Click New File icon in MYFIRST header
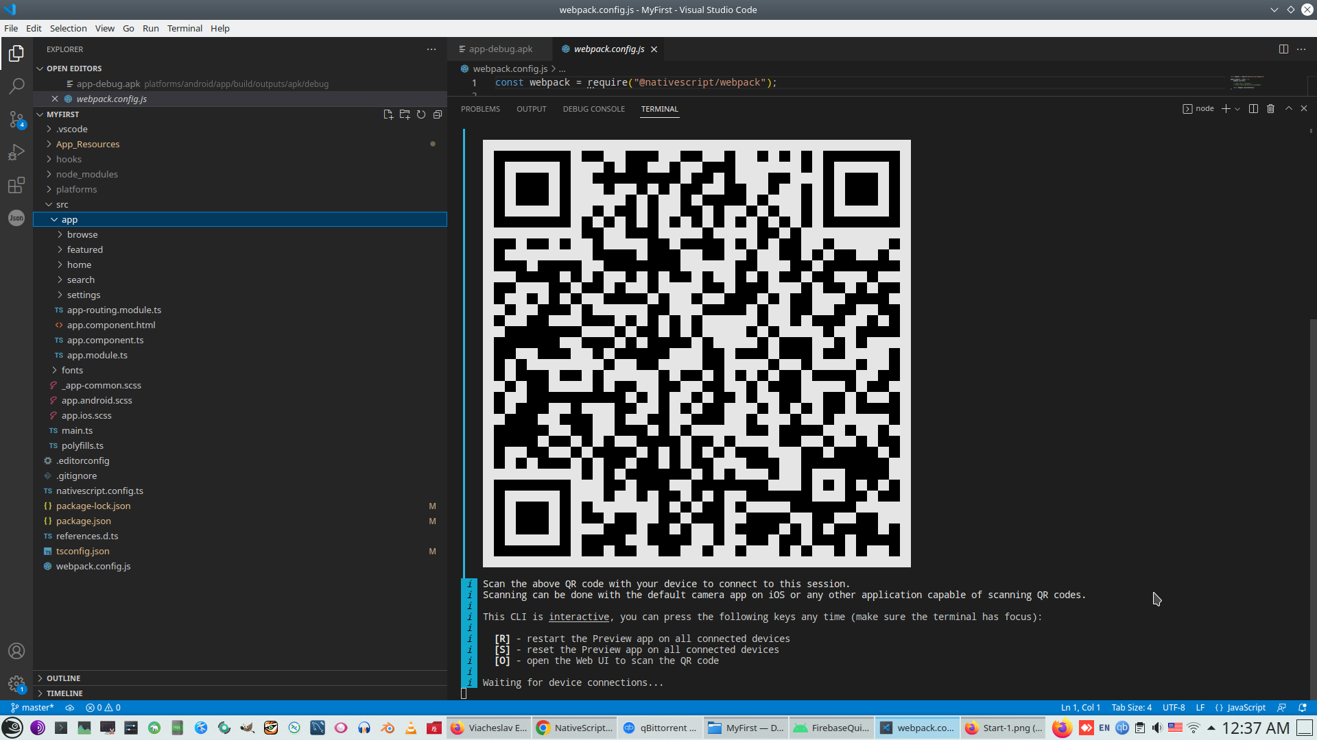1317x740 pixels. (x=388, y=114)
